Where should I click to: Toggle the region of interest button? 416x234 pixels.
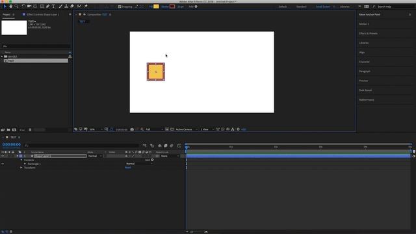167,129
